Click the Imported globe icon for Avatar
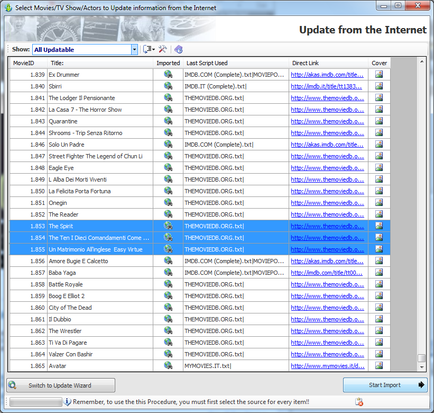This screenshot has height=413, width=434. click(168, 365)
